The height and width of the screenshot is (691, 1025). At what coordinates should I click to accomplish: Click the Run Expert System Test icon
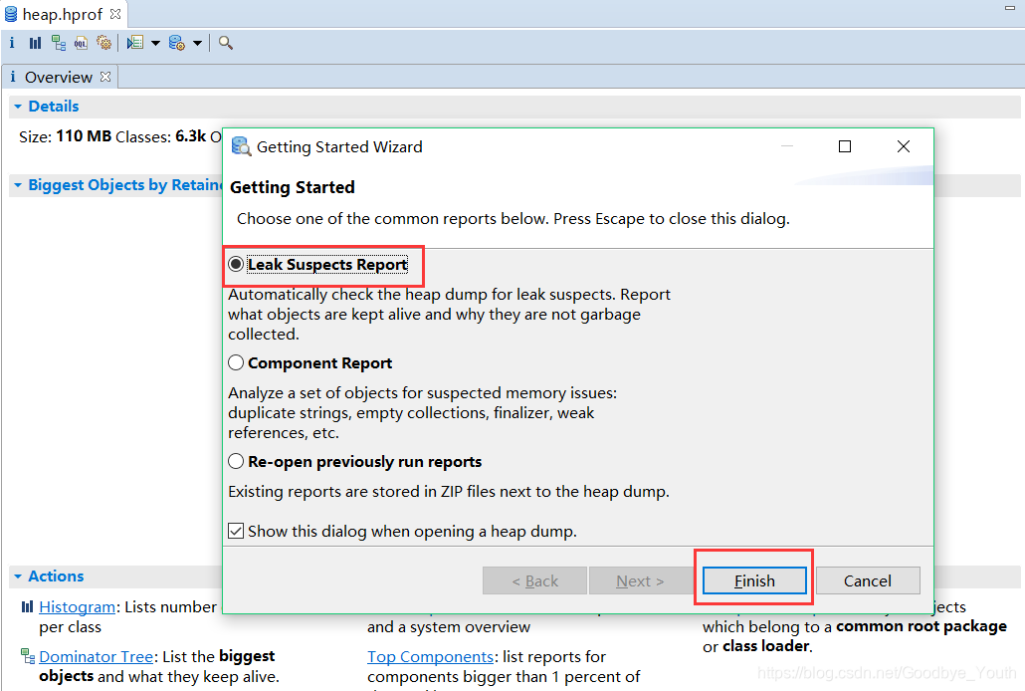pyautogui.click(x=135, y=43)
